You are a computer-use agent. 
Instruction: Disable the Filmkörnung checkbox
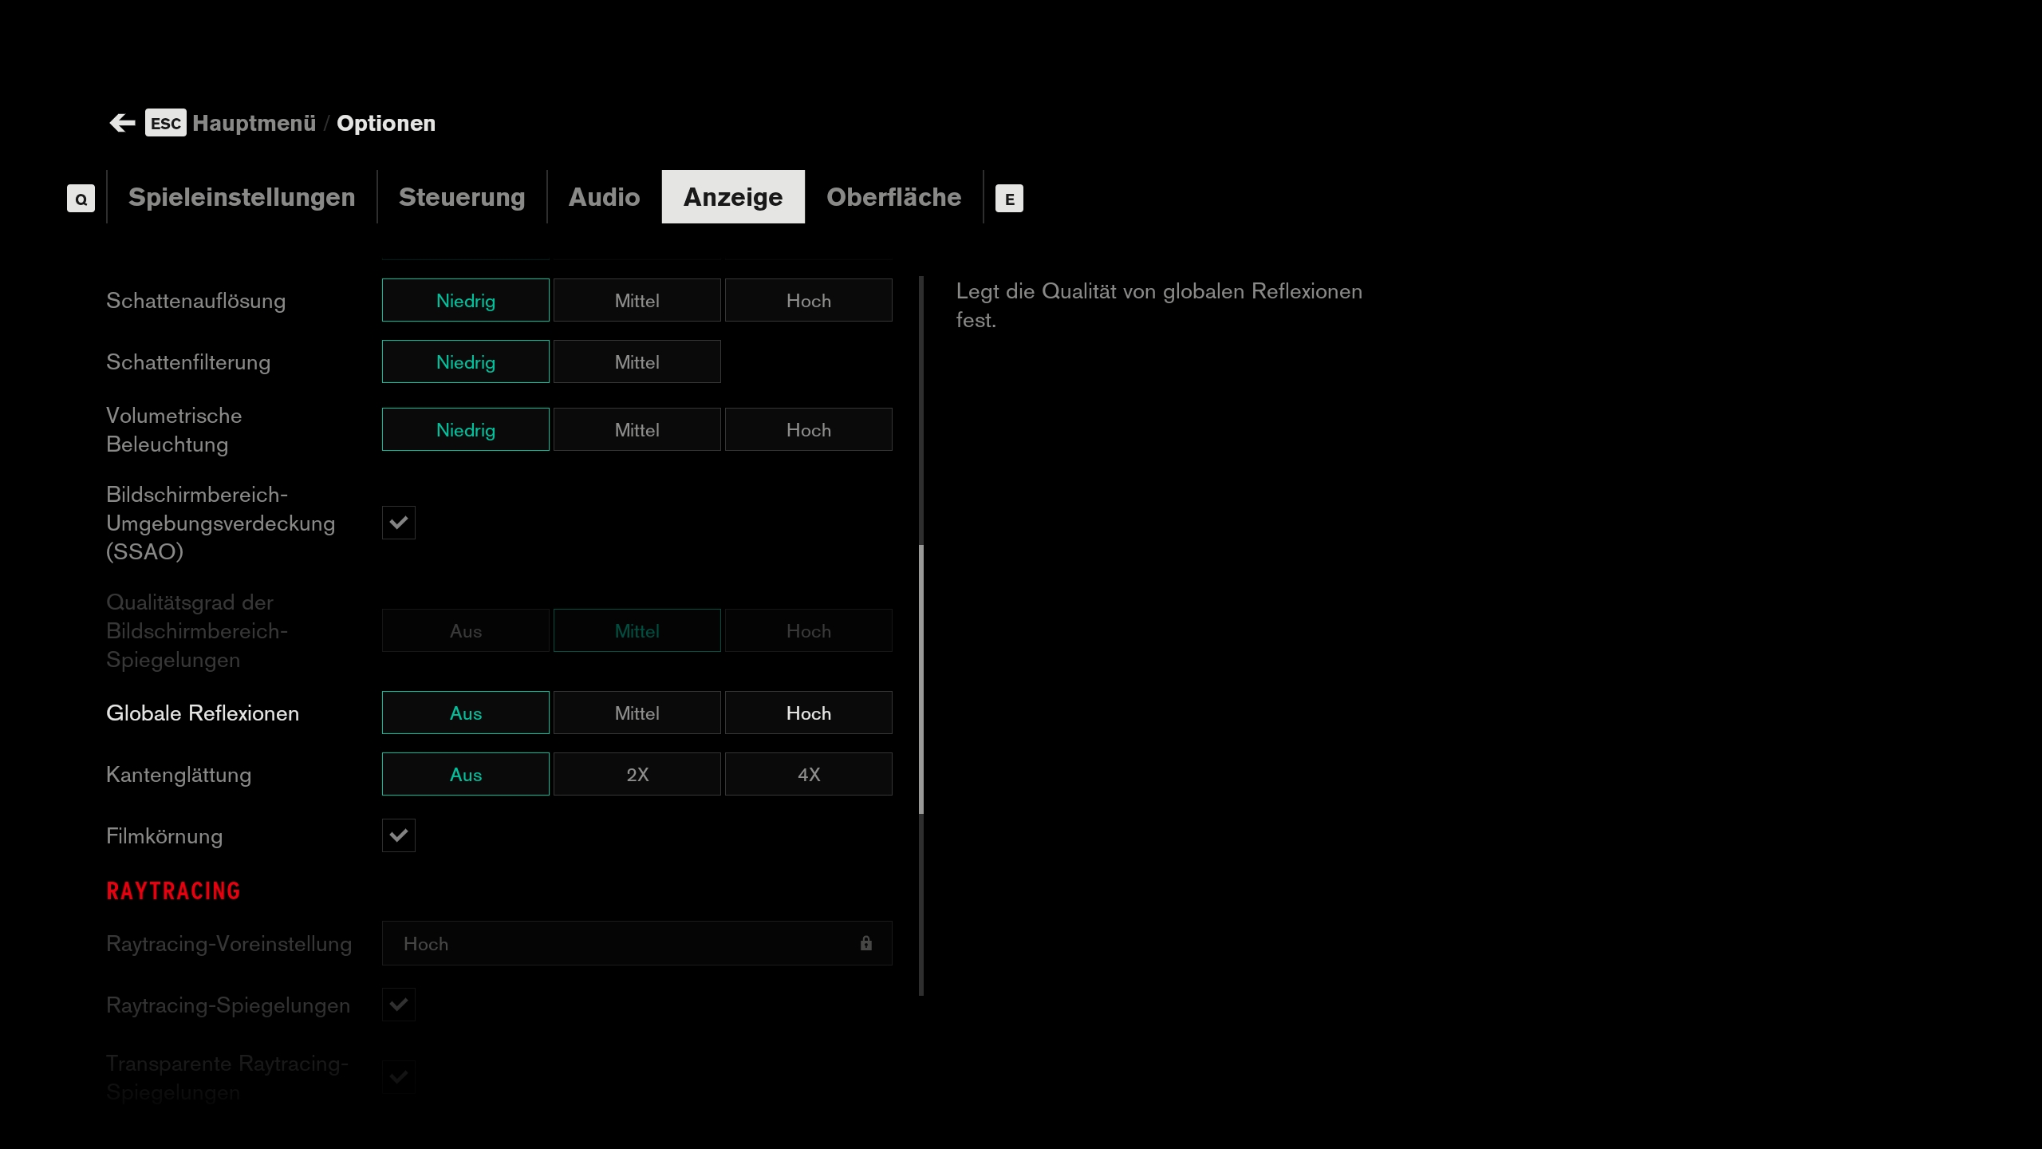click(x=398, y=835)
